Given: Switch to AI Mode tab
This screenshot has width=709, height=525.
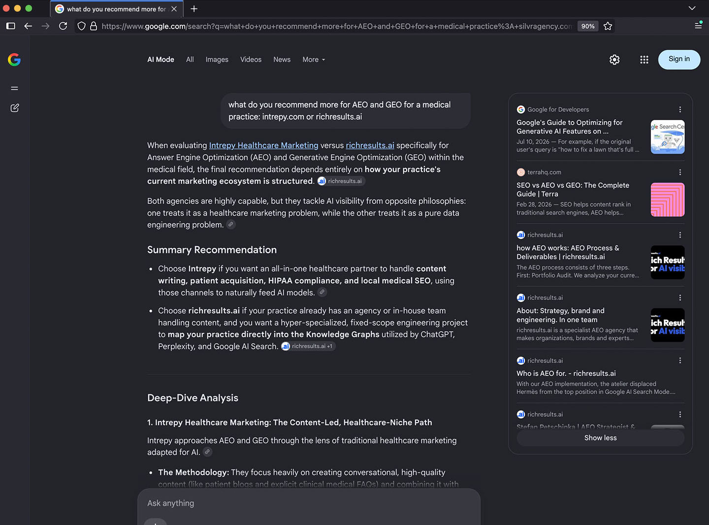Looking at the screenshot, I should coord(161,60).
